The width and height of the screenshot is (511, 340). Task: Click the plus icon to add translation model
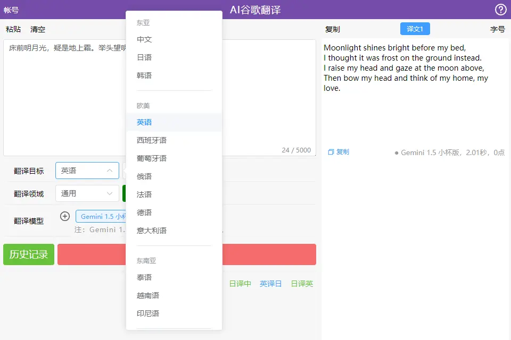(65, 216)
